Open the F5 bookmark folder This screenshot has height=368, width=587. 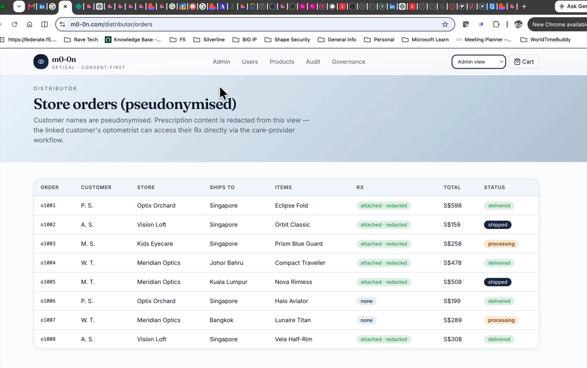178,39
